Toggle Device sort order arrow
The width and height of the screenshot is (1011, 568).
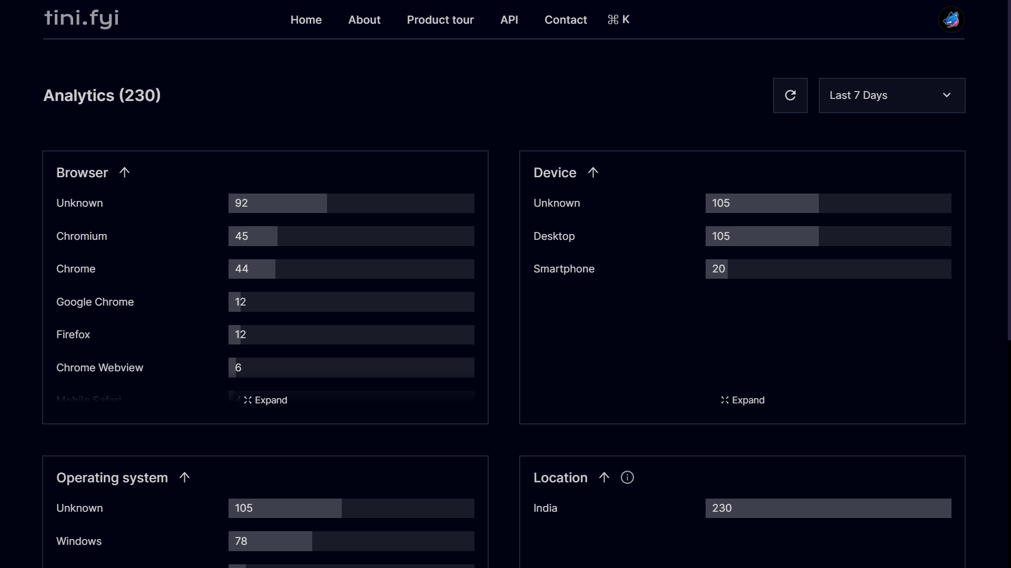pos(593,173)
